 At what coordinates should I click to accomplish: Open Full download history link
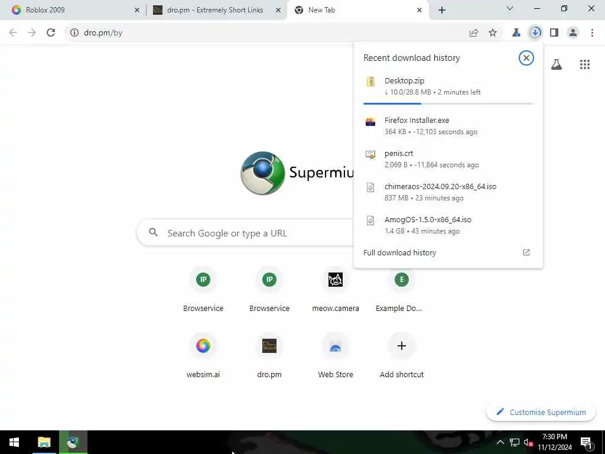400,252
